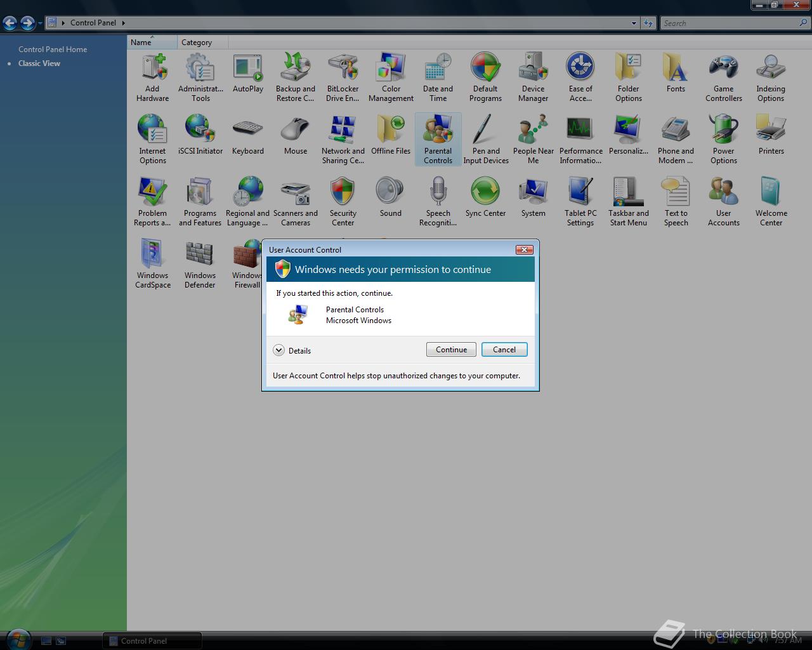Open iSCSI Initiator
This screenshot has height=650, width=812.
(200, 135)
